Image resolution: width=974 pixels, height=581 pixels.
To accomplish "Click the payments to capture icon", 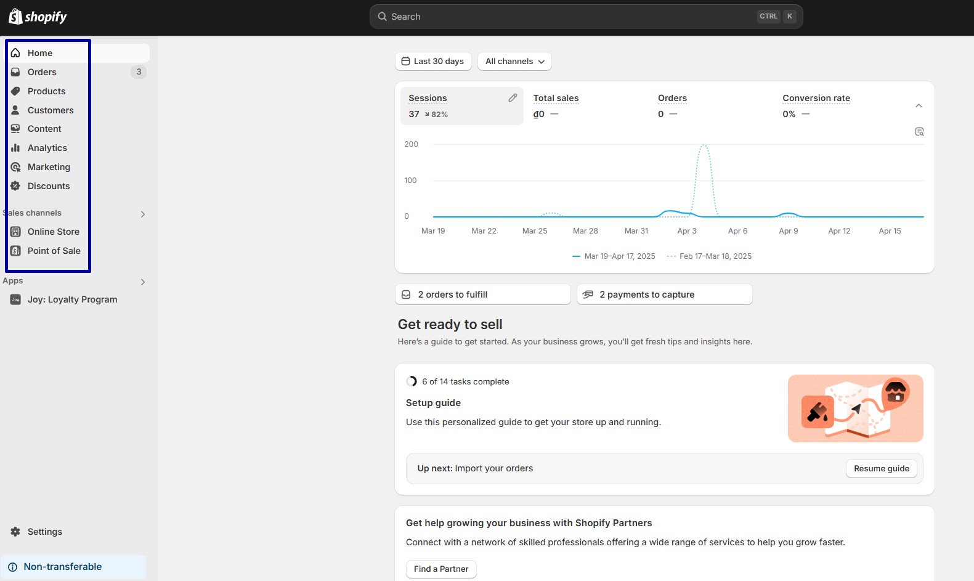I will [588, 295].
